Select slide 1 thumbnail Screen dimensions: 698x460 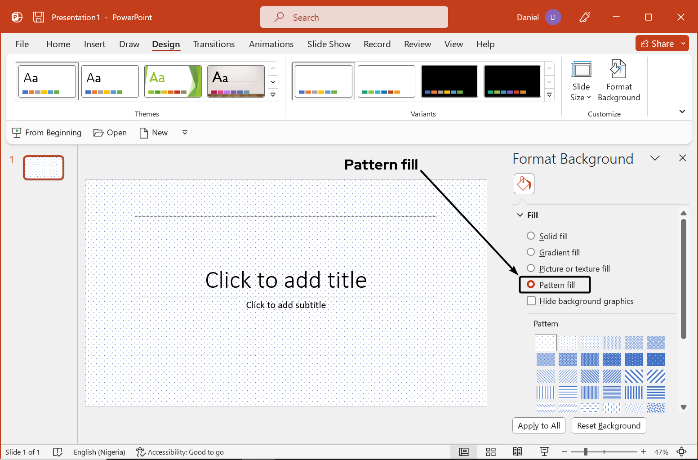coord(43,167)
